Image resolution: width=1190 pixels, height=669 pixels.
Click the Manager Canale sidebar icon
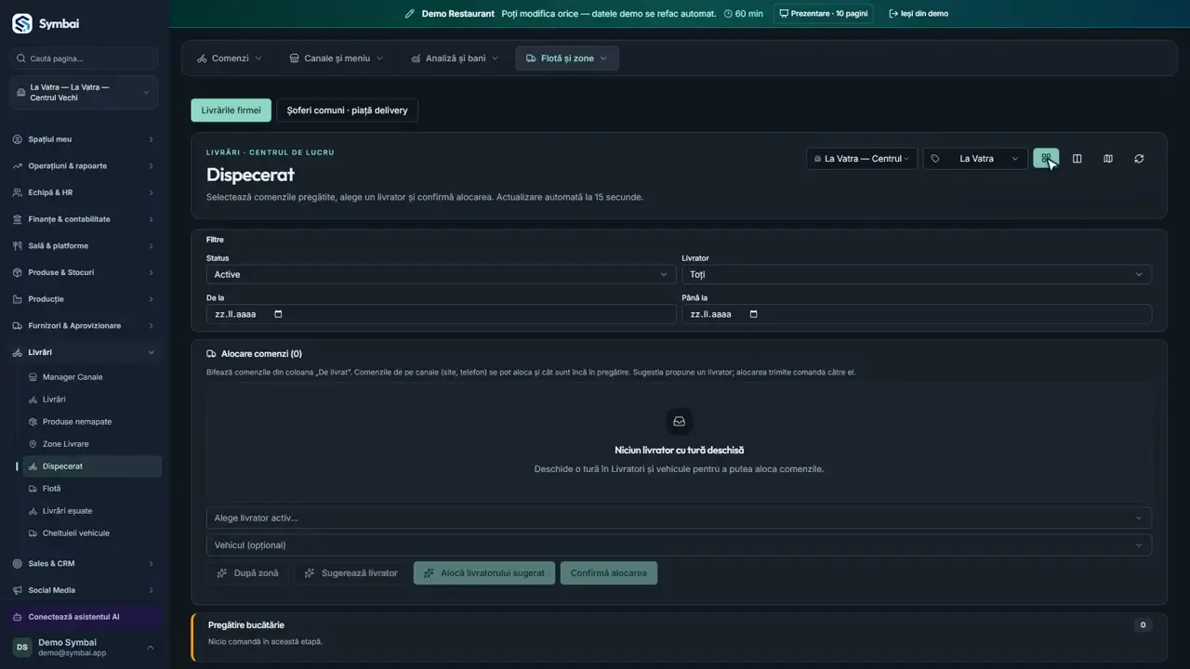pyautogui.click(x=33, y=377)
